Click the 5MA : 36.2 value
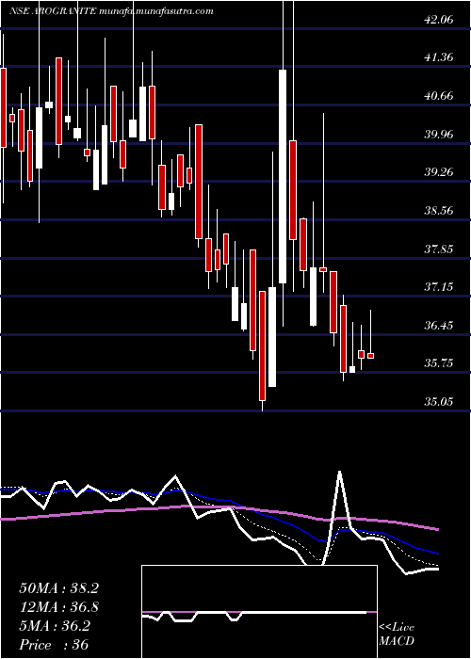Screen dimensions: 471x659 pyautogui.click(x=55, y=626)
